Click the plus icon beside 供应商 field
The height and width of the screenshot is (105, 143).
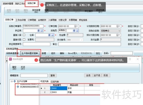click(39, 31)
